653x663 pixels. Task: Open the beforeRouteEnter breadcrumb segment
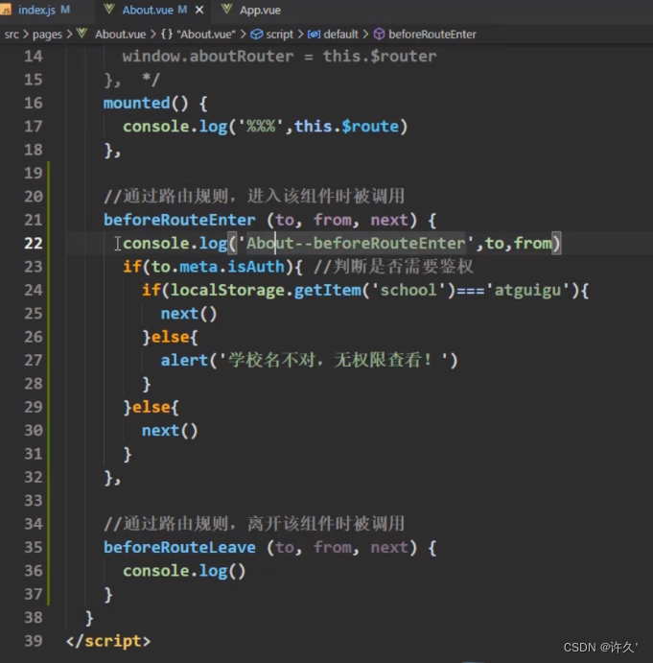click(431, 35)
